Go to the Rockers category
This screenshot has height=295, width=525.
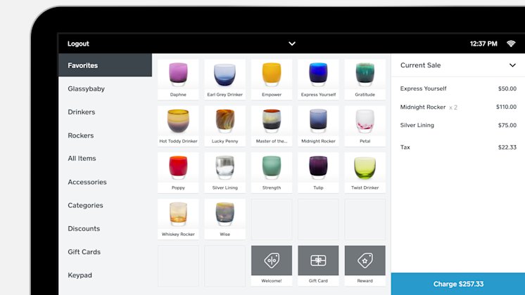[x=105, y=136]
